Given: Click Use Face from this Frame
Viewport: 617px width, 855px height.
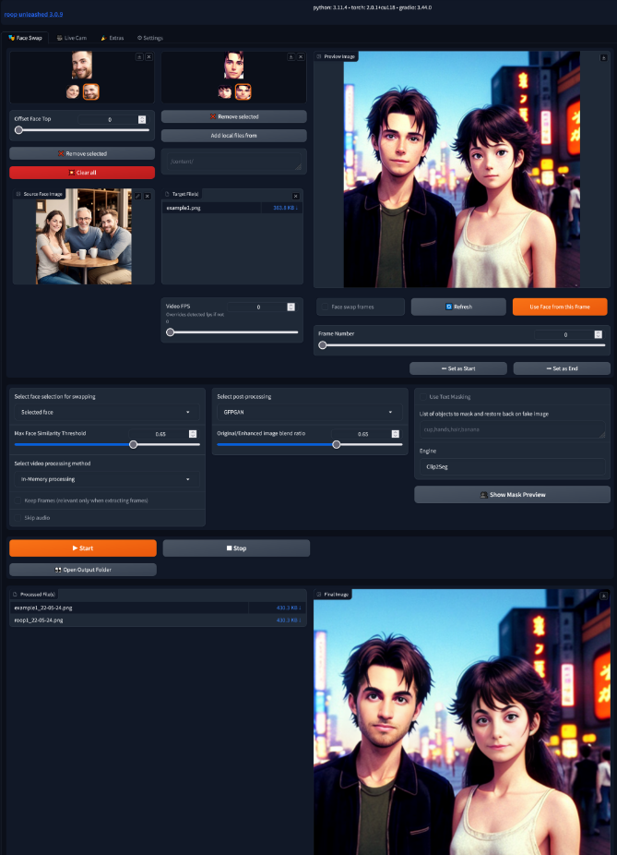Looking at the screenshot, I should tap(560, 307).
